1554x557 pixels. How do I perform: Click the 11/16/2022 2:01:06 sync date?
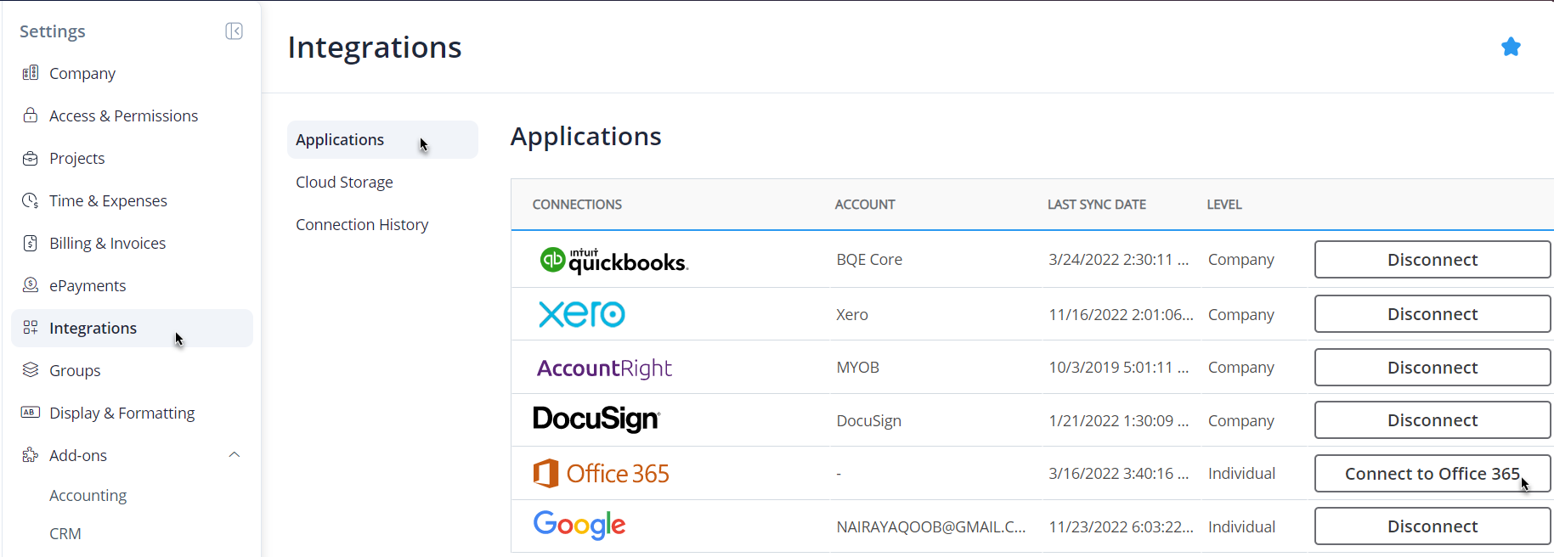click(1121, 315)
